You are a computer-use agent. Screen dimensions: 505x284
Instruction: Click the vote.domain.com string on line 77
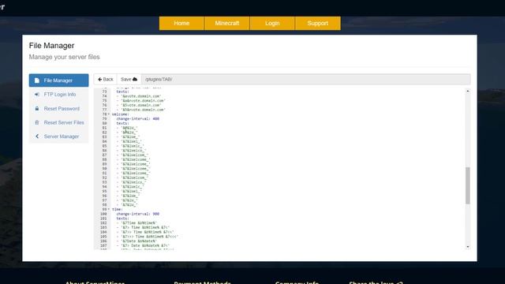[144, 110]
